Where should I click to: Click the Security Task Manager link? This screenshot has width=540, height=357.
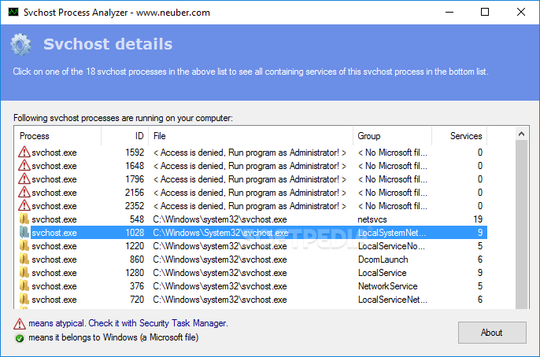183,323
